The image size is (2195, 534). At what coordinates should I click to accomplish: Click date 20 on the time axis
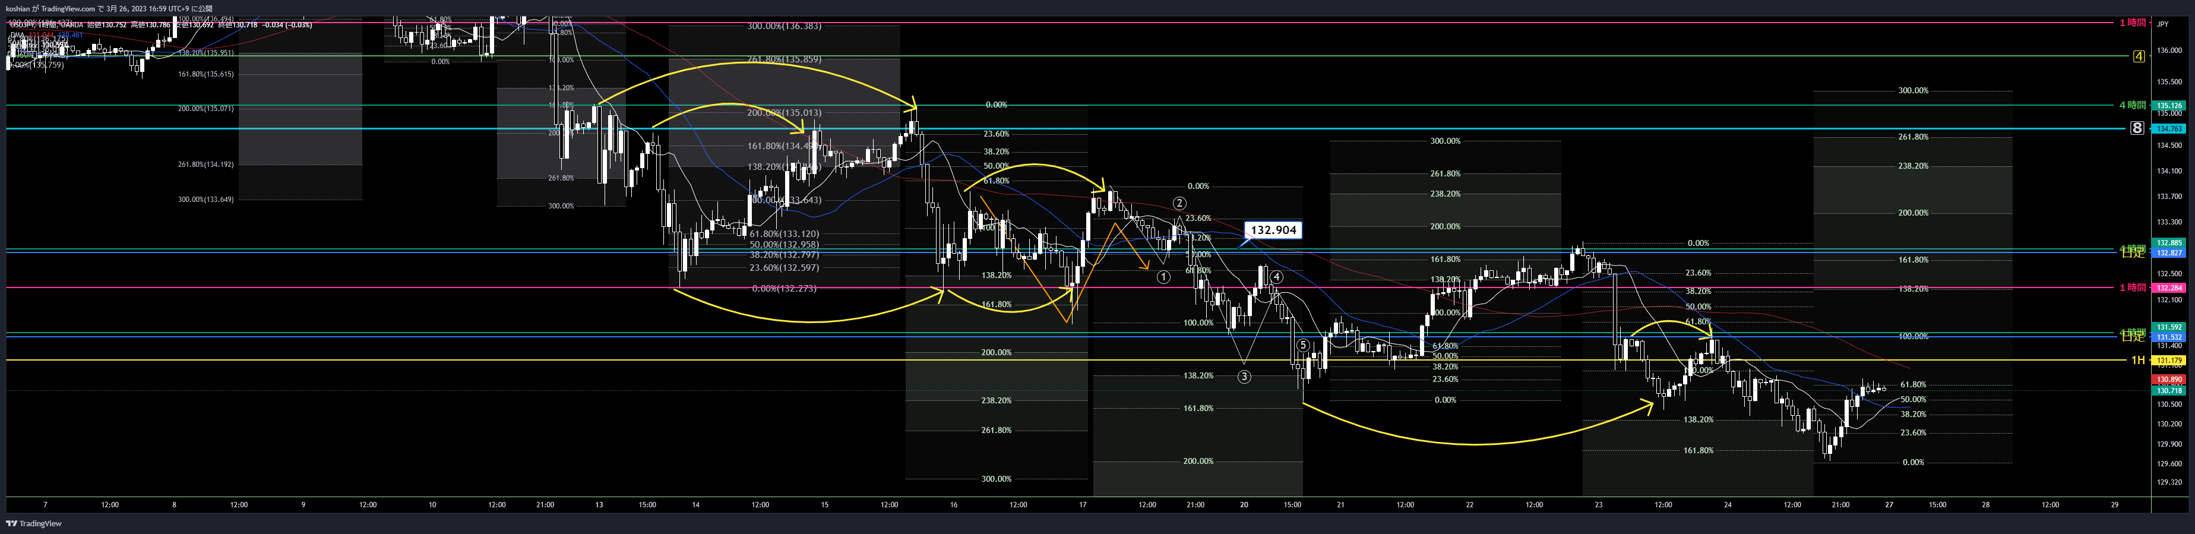pyautogui.click(x=1244, y=505)
